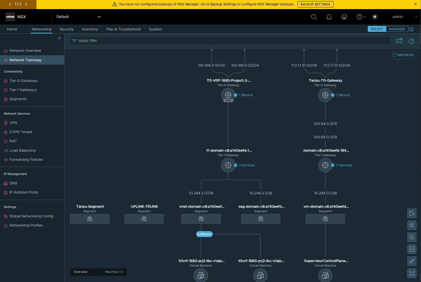Open DNS under IP Management
Screen dimensions: 421x282
tap(13, 183)
